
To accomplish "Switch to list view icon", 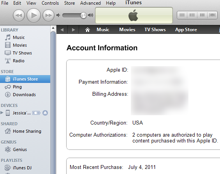I will 182,15.
